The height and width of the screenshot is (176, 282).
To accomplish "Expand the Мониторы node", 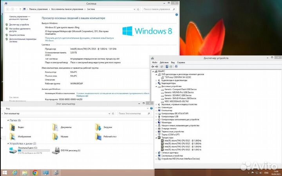I will click(156, 123).
